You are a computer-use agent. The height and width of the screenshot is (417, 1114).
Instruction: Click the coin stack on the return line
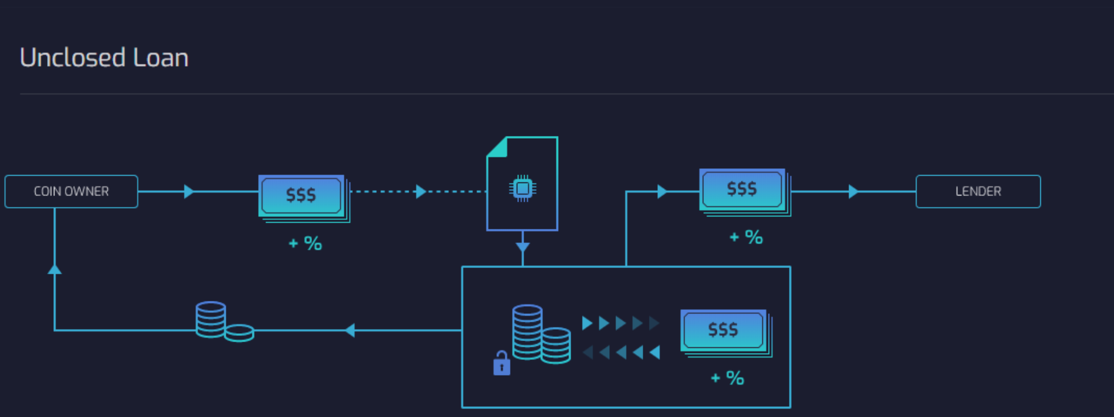click(x=225, y=321)
